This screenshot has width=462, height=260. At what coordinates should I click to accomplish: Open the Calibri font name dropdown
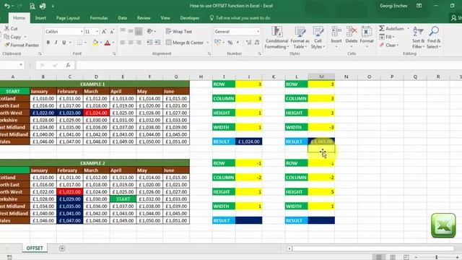[82, 32]
